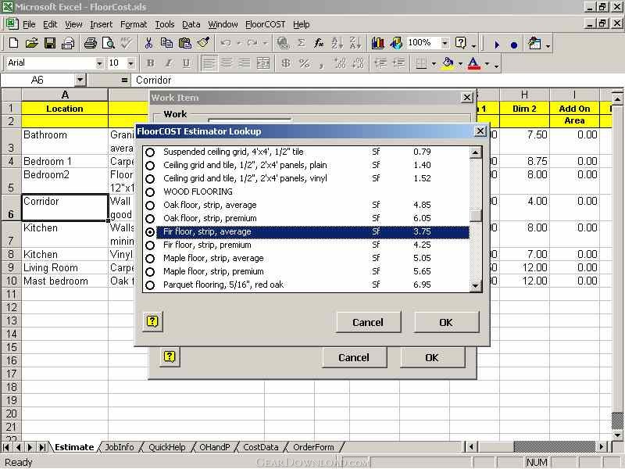This screenshot has width=625, height=469.
Task: Click Cancel in Work Item dialog
Action: click(354, 357)
